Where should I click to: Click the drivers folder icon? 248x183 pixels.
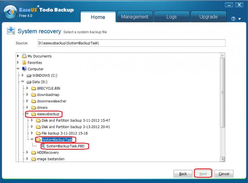point(34,108)
